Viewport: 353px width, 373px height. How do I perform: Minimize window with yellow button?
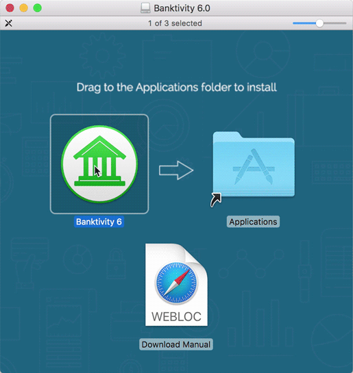(23, 8)
